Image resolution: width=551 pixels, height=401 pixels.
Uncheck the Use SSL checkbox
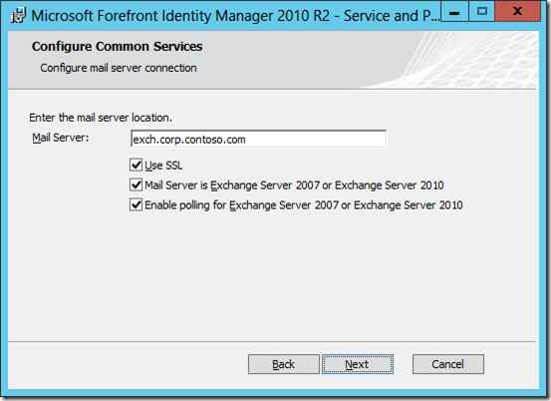pyautogui.click(x=136, y=165)
